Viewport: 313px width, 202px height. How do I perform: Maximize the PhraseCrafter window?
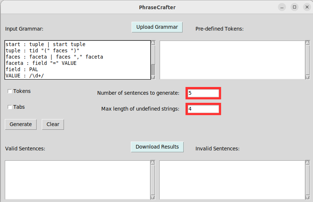(x=295, y=7)
